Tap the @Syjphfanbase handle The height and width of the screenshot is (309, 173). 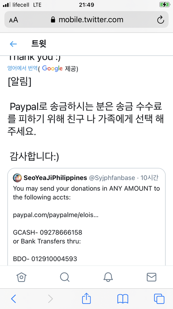(112, 178)
